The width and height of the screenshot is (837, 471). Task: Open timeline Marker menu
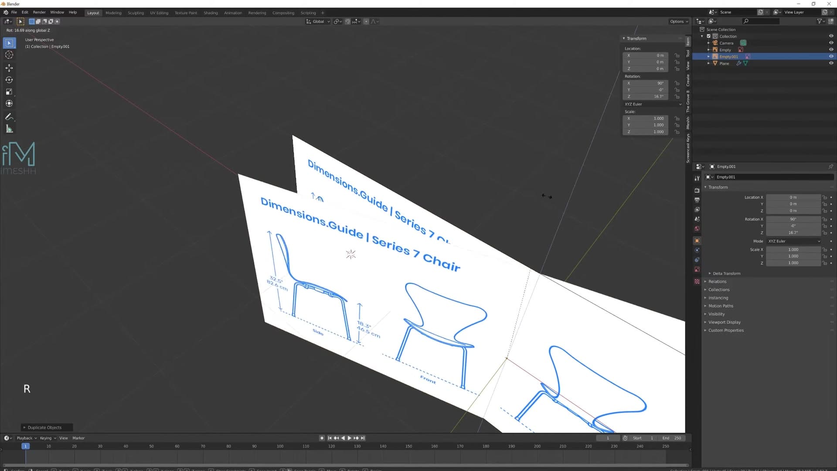pyautogui.click(x=78, y=438)
